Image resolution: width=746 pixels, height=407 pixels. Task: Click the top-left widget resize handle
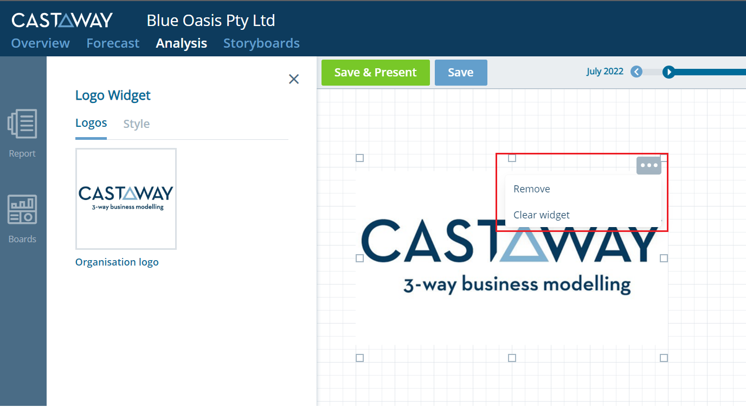tap(359, 158)
